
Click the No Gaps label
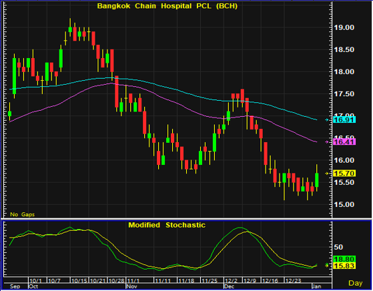pos(23,214)
